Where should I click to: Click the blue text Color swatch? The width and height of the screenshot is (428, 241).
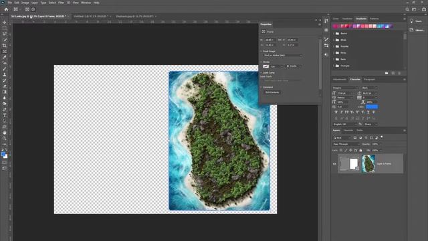point(372,107)
